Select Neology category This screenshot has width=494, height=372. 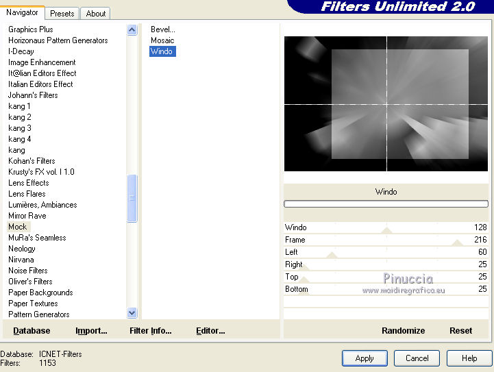point(22,249)
